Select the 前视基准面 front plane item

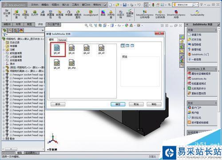point(16,53)
